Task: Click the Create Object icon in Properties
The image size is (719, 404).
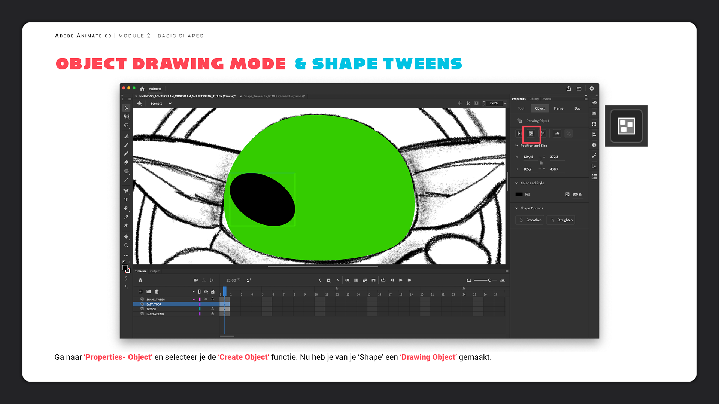Action: click(531, 134)
